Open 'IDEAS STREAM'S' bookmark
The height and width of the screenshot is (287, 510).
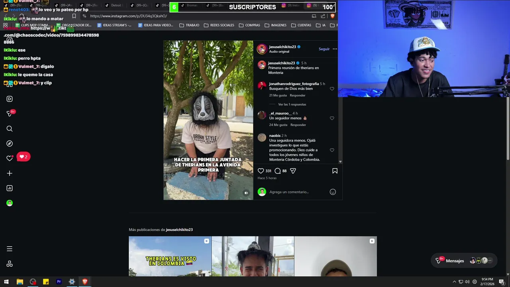pyautogui.click(x=114, y=25)
